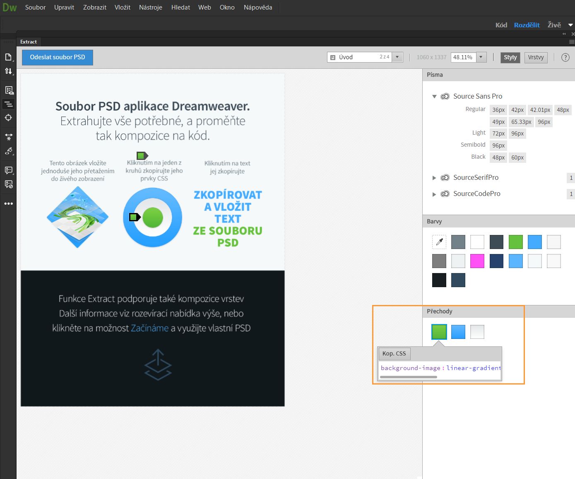Open the live view options icon
The width and height of the screenshot is (575, 479).
point(8,90)
